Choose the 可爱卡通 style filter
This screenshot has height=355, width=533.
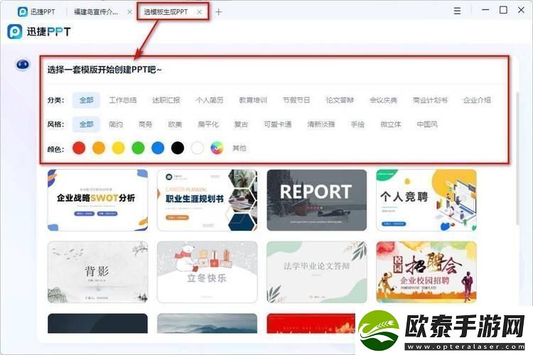tap(278, 124)
